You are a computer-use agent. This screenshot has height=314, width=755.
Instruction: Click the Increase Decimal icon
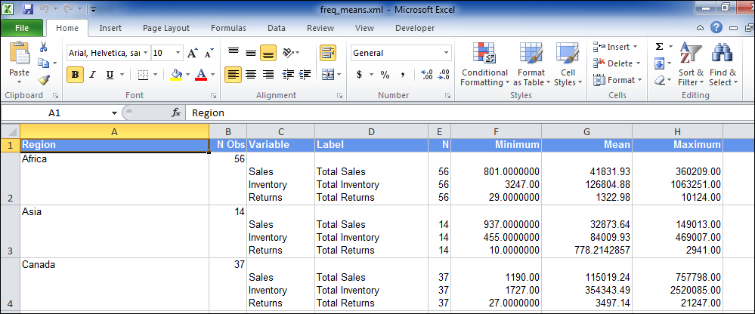click(x=426, y=75)
